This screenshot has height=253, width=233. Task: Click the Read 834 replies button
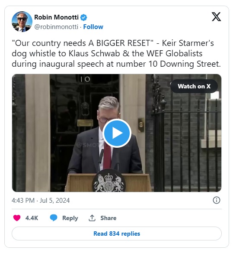coord(117,234)
